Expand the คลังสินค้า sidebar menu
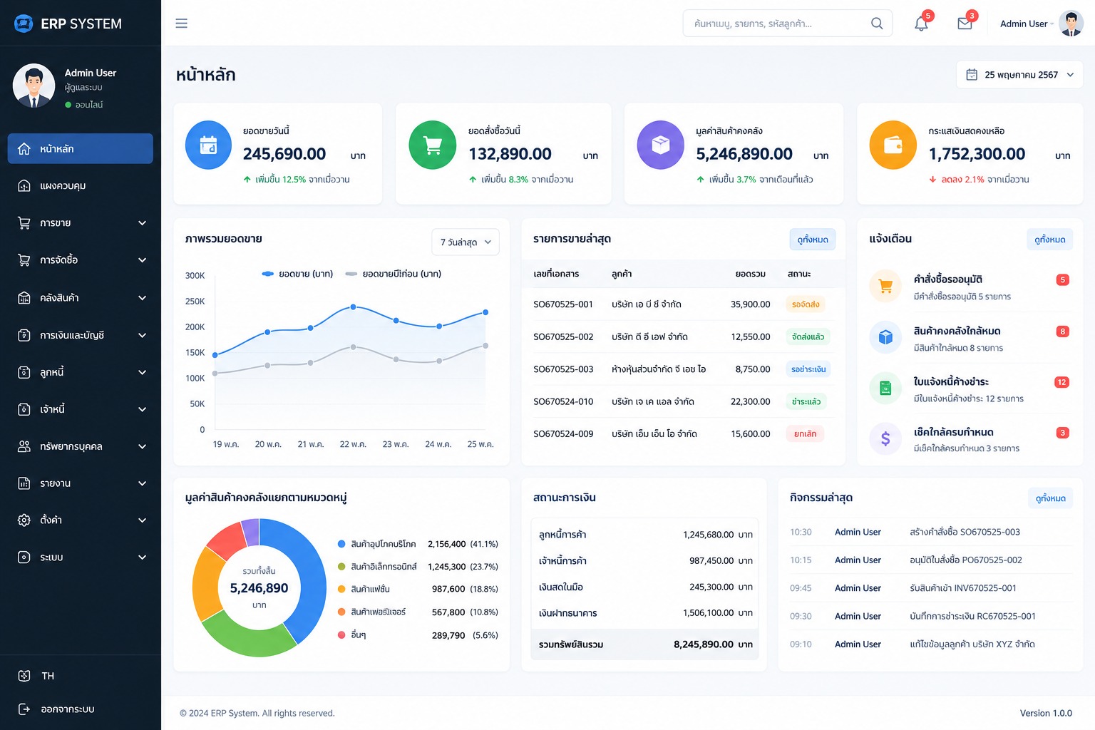Screen dimensions: 1095x730 pos(81,298)
